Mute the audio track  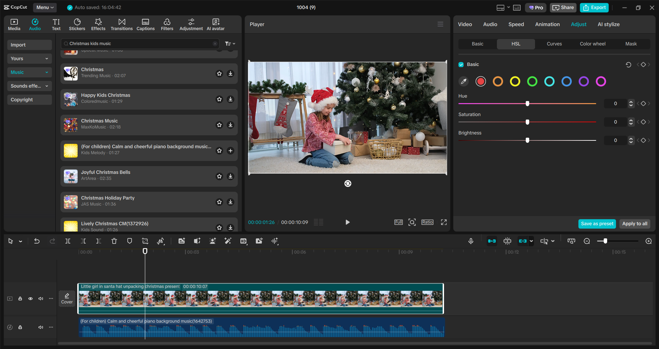coord(41,327)
